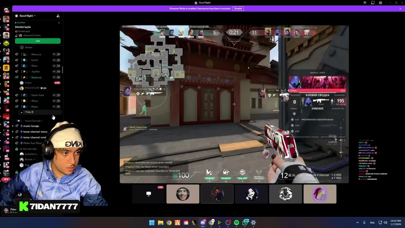Switch to Discord in the taskbar
Viewport: 405px width, 228px height.
(x=203, y=223)
